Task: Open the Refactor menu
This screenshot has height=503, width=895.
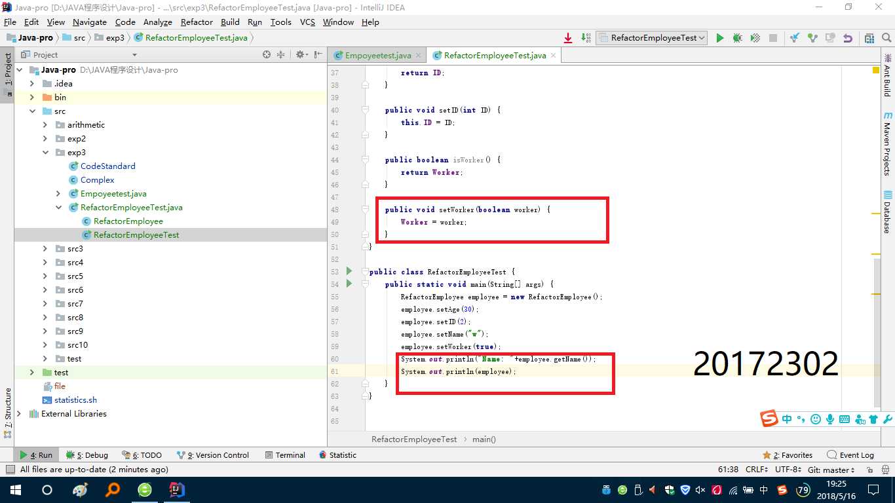Action: click(197, 22)
